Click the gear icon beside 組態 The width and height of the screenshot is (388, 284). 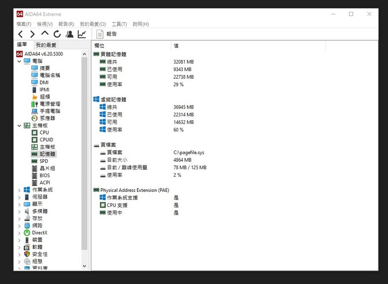click(x=27, y=262)
